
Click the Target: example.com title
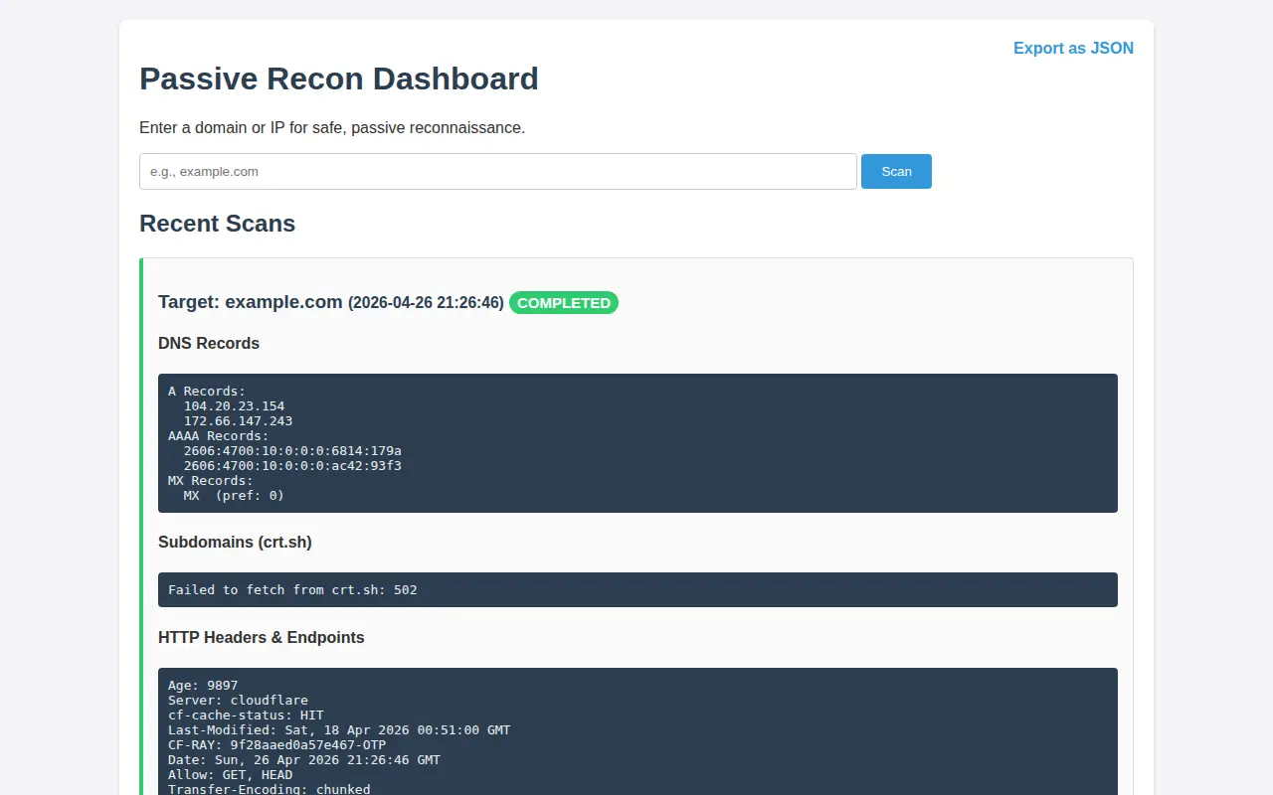(x=251, y=302)
